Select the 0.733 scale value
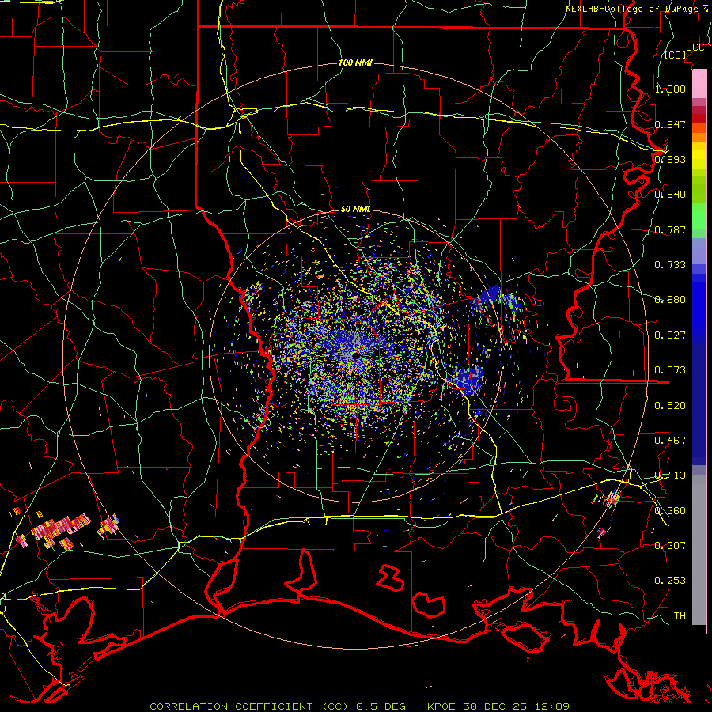The height and width of the screenshot is (712, 712). click(670, 265)
